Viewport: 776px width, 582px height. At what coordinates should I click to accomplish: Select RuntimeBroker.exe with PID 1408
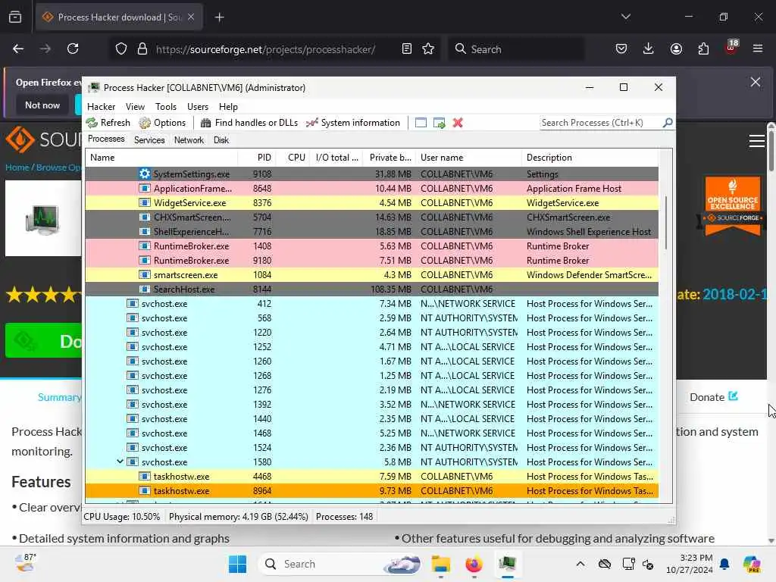[371, 246]
